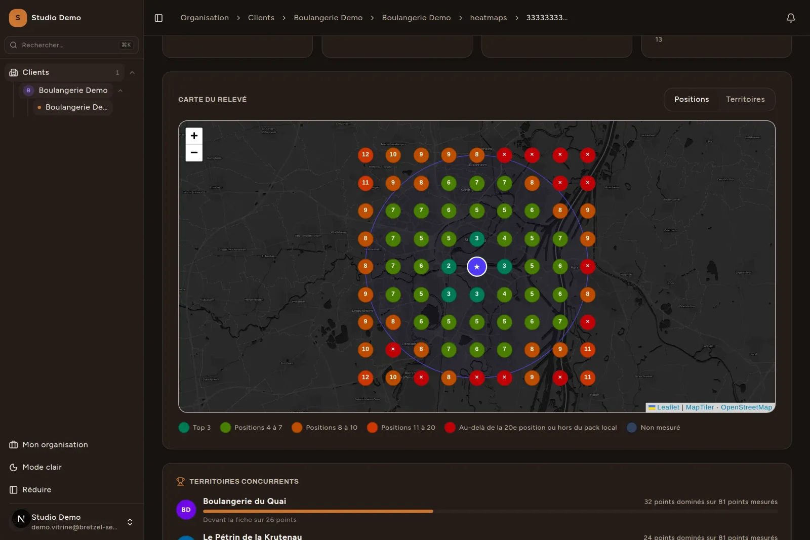Select Boulangerie Demo in the sidebar tree
This screenshot has width=810, height=540.
66,91
